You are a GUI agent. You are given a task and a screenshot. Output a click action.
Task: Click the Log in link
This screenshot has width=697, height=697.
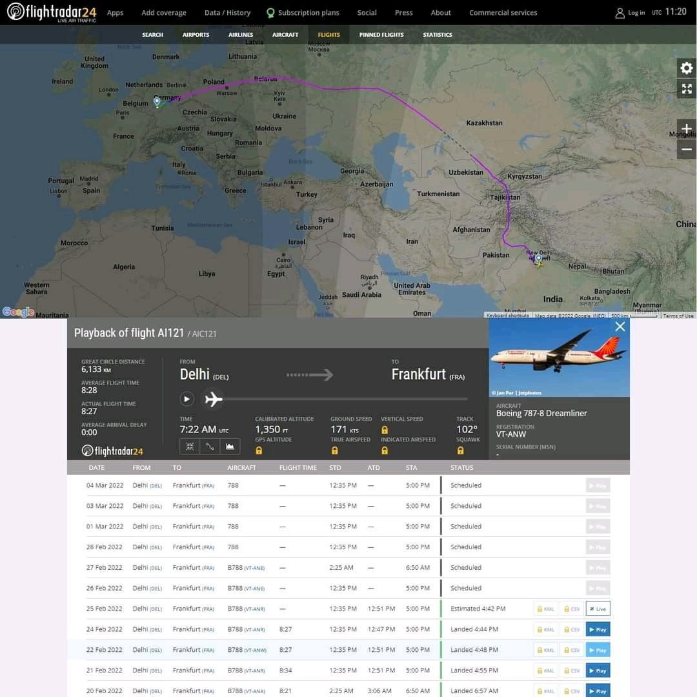click(630, 13)
